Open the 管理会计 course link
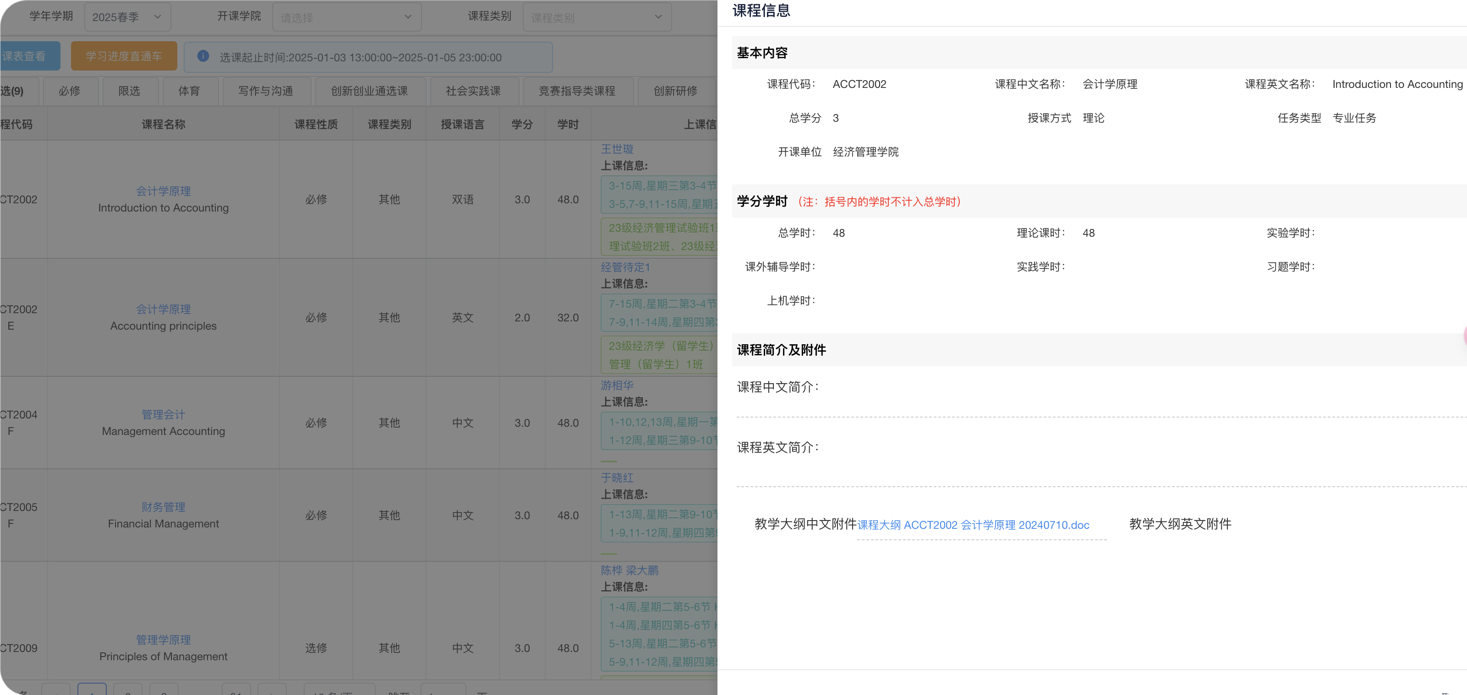Image resolution: width=1467 pixels, height=695 pixels. coord(163,415)
